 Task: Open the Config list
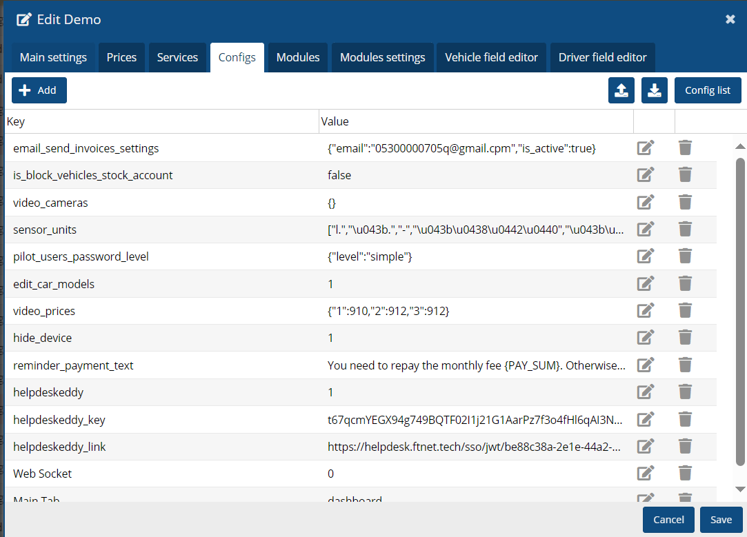[707, 90]
